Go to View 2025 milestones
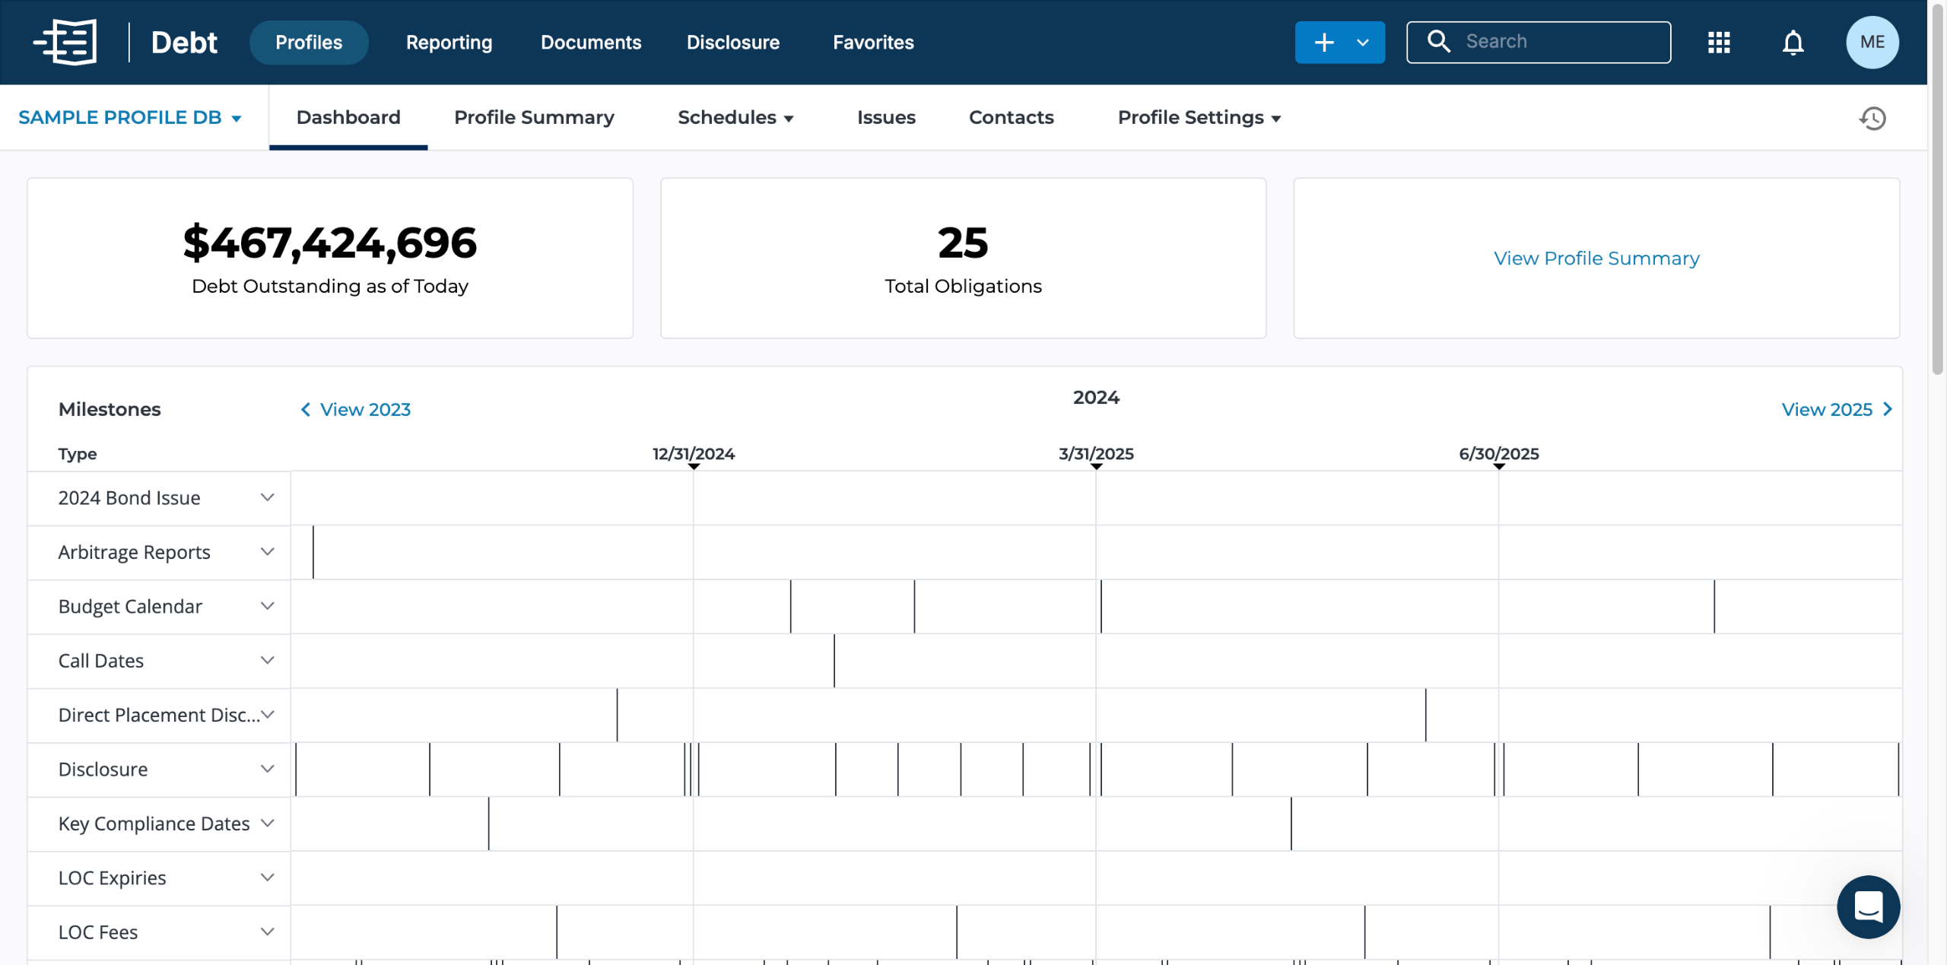Viewport: 1947px width, 965px height. 1836,409
